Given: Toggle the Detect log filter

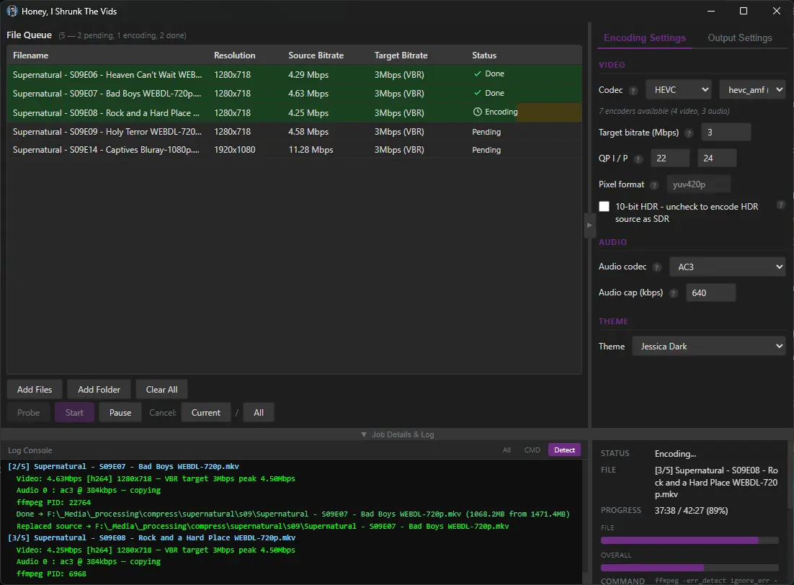Looking at the screenshot, I should [564, 450].
